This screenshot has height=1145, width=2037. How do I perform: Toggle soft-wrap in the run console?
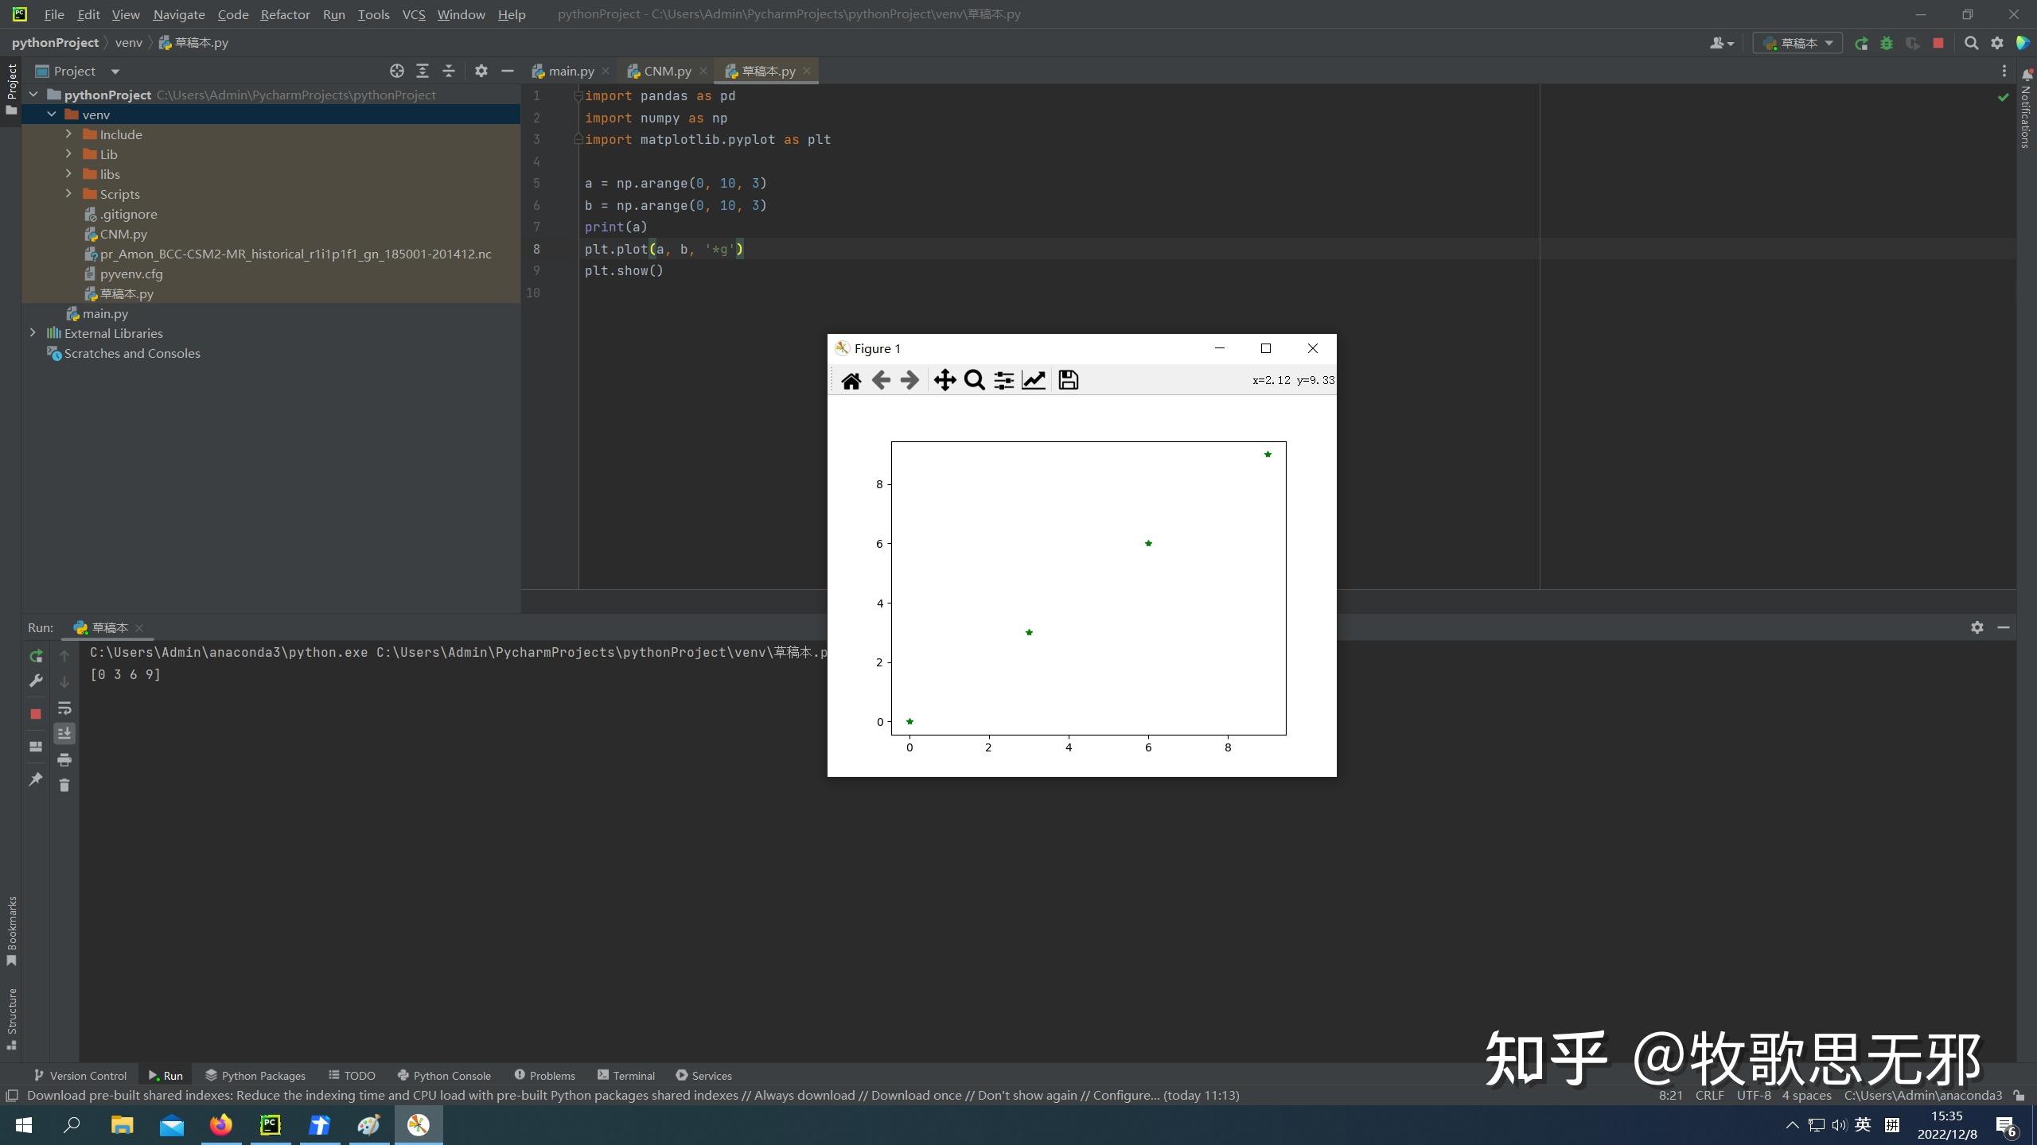coord(64,708)
